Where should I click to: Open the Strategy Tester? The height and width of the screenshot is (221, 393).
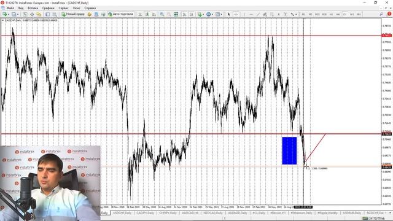point(55,14)
